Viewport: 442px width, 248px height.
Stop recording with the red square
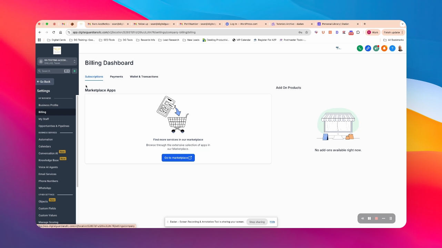point(376,218)
